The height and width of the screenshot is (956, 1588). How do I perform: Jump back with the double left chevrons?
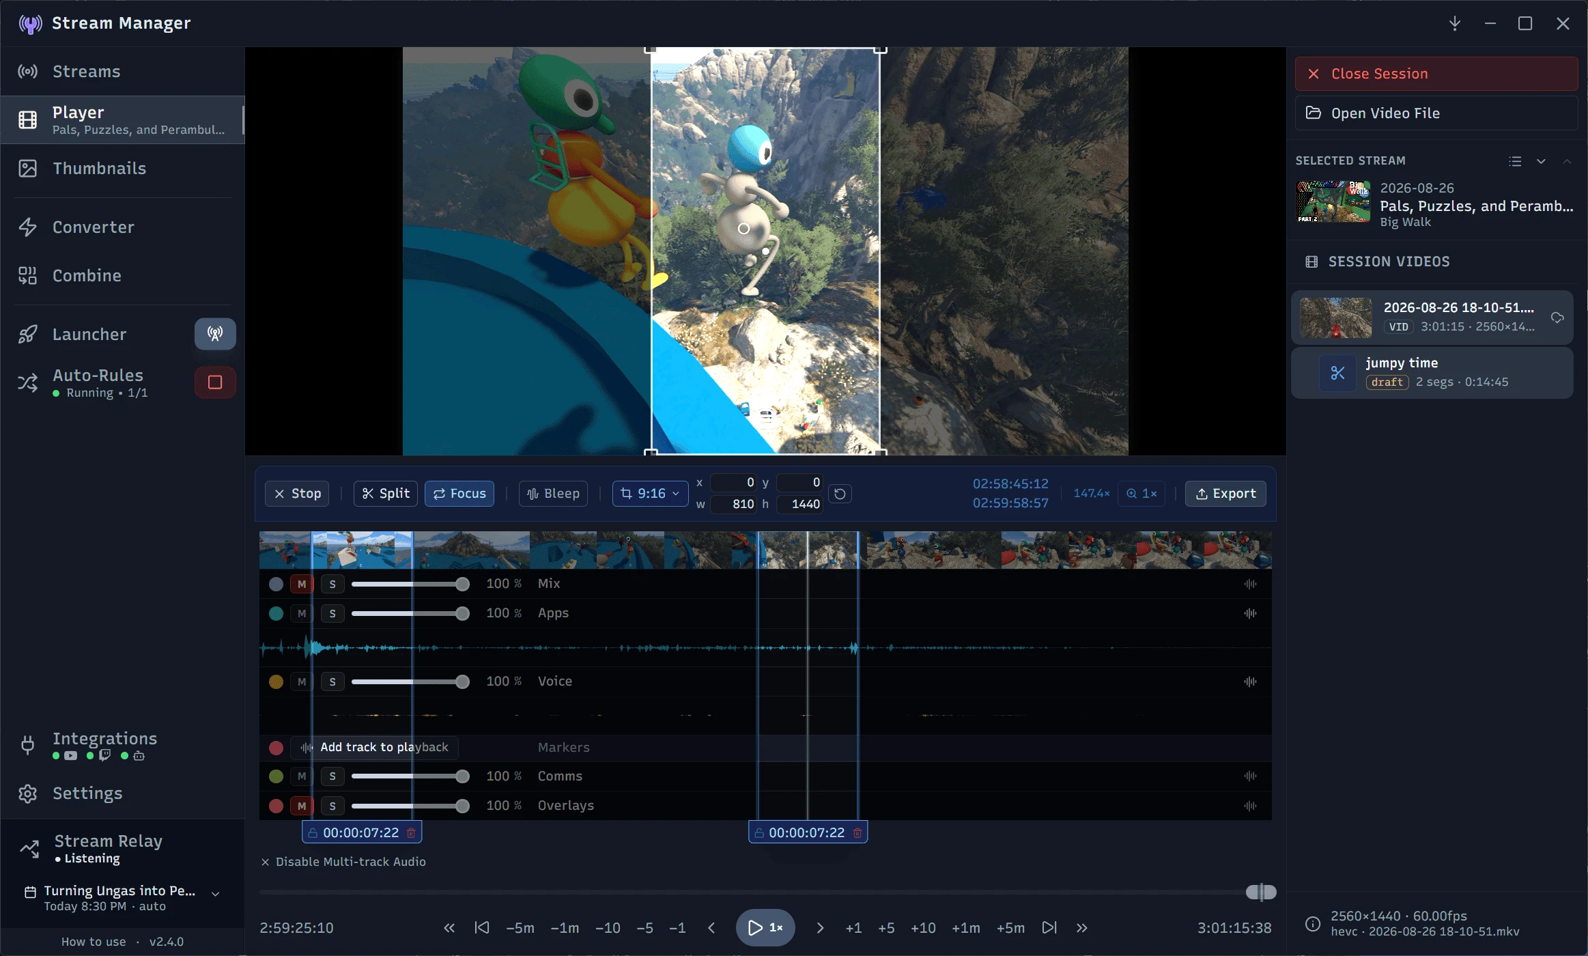pyautogui.click(x=449, y=928)
